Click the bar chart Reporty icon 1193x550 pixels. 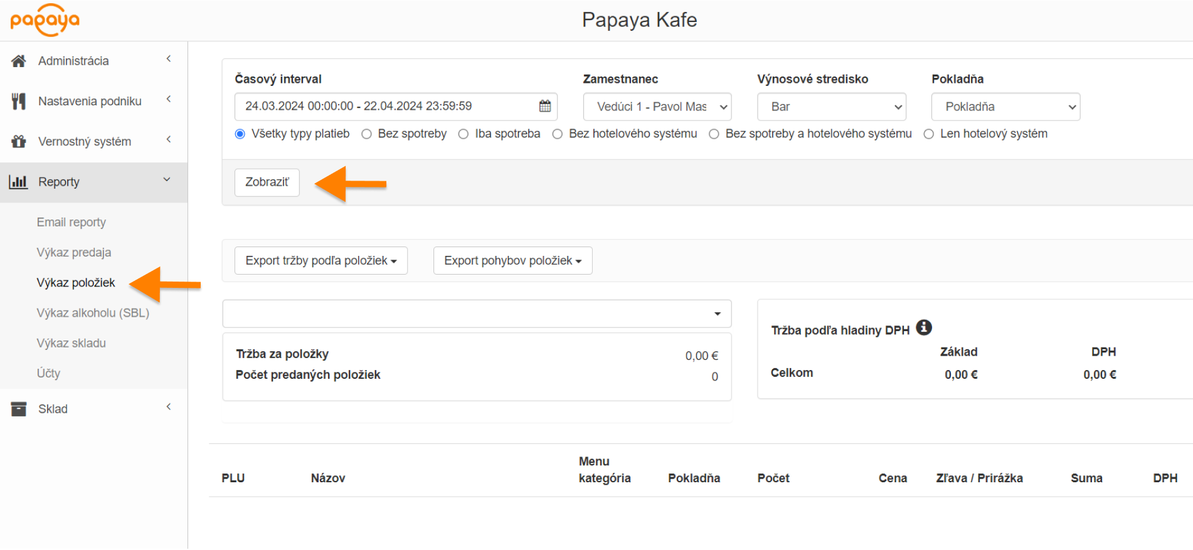(x=18, y=182)
